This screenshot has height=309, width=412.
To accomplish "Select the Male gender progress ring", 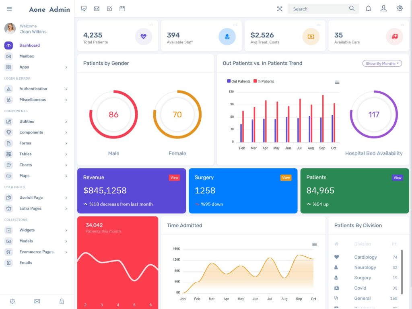I will pyautogui.click(x=114, y=115).
